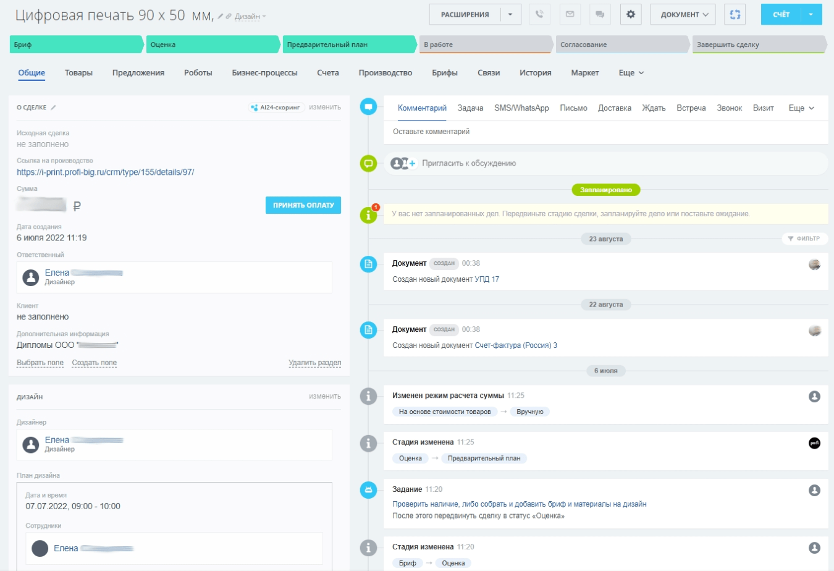834x571 pixels.
Task: Open AI24-скоринг badge
Action: (x=276, y=108)
